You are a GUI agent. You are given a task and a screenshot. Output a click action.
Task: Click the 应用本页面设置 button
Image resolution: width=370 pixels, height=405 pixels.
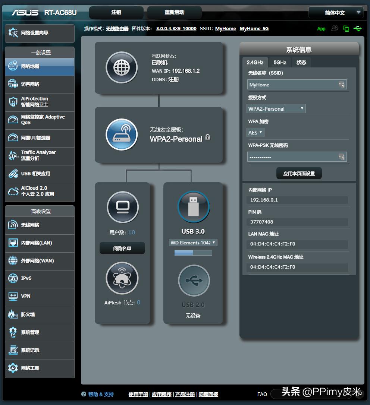tap(299, 173)
